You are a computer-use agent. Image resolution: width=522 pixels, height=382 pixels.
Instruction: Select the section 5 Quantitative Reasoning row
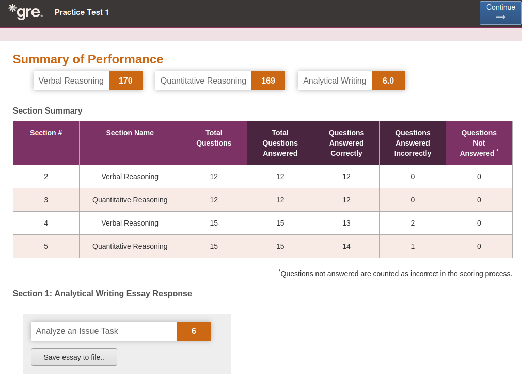pyautogui.click(x=263, y=246)
